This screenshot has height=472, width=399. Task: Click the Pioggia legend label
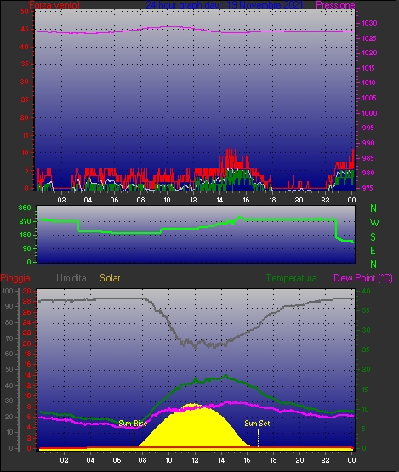pos(15,278)
